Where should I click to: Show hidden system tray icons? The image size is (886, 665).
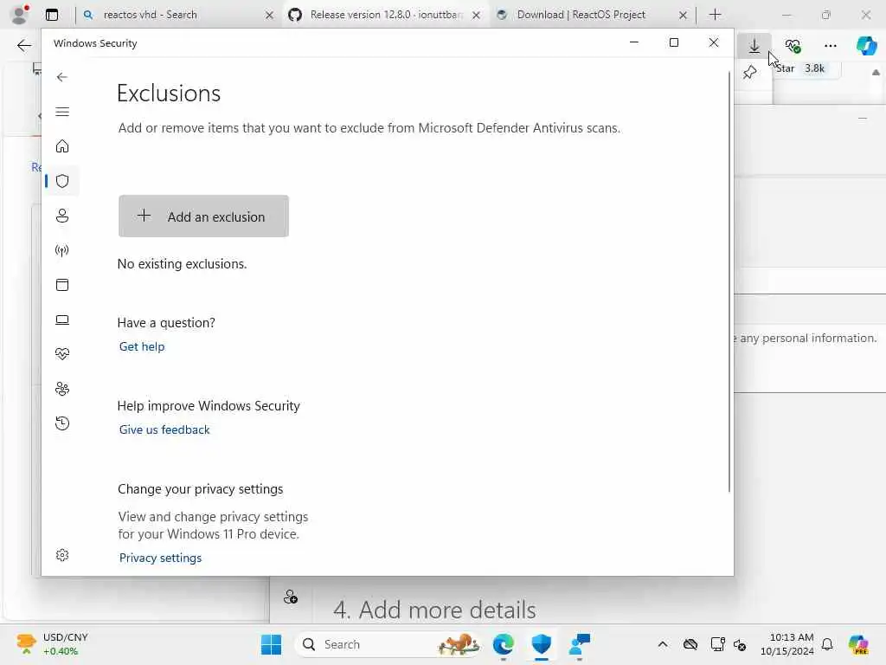pyautogui.click(x=663, y=644)
